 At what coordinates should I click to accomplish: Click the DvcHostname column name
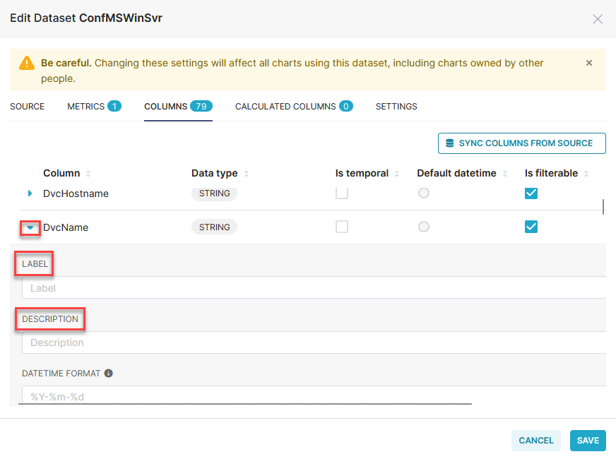[x=76, y=193]
